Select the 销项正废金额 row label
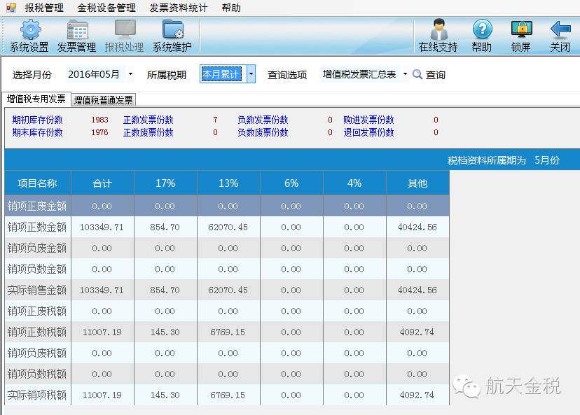Image resolution: width=580 pixels, height=415 pixels. click(x=37, y=206)
